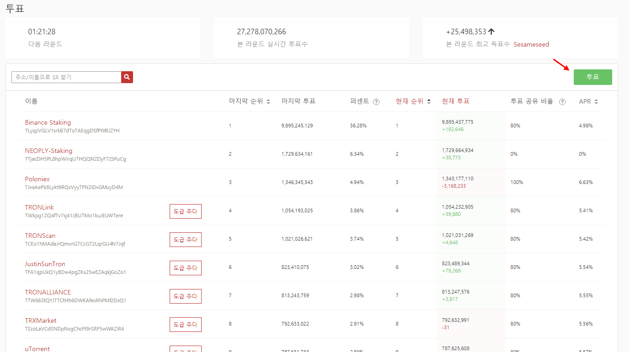Click 도급 주다 button for JustinSunTron
Image resolution: width=630 pixels, height=352 pixels.
(186, 268)
